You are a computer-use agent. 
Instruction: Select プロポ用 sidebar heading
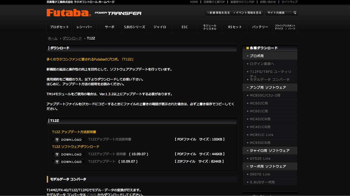tap(270, 56)
